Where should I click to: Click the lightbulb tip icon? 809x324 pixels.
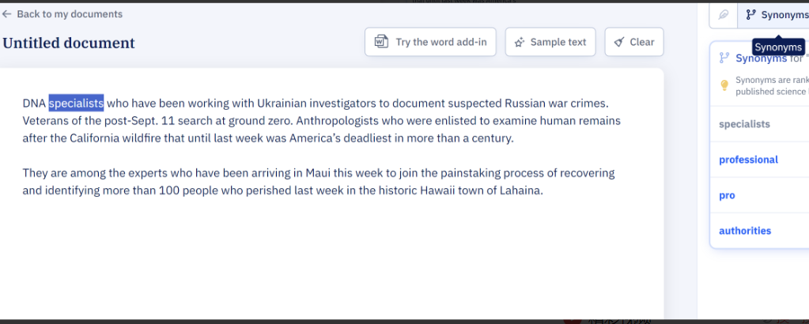(x=724, y=85)
